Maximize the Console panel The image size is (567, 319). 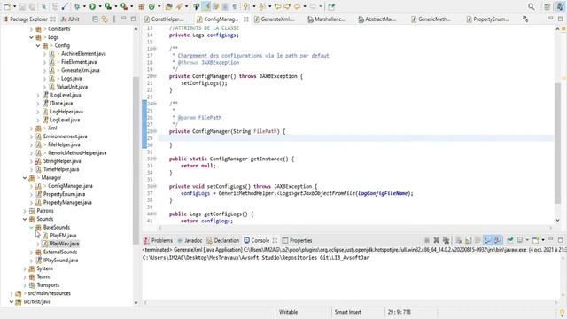[x=561, y=240]
